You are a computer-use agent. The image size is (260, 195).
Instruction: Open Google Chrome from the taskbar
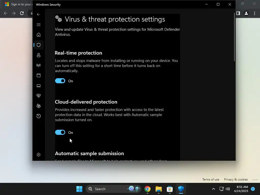[x=148, y=189]
